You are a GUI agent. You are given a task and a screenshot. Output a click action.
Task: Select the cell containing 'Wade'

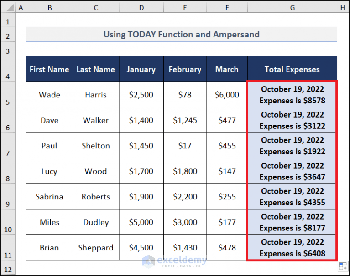[49, 94]
